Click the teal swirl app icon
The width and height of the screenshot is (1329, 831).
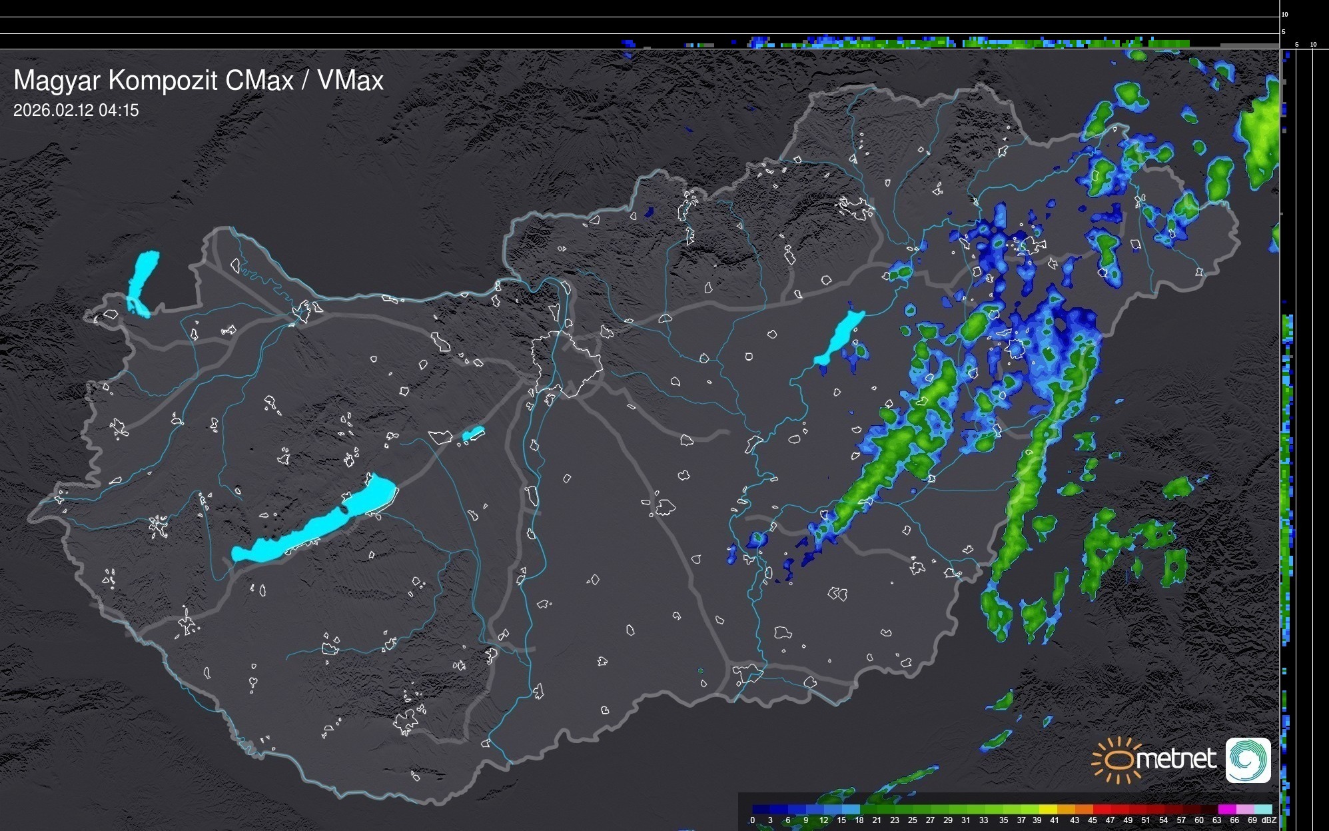(1248, 760)
